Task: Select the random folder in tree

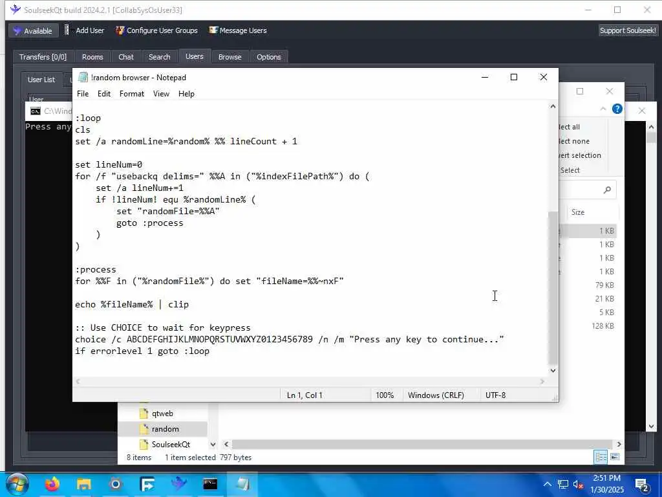Action: [165, 429]
